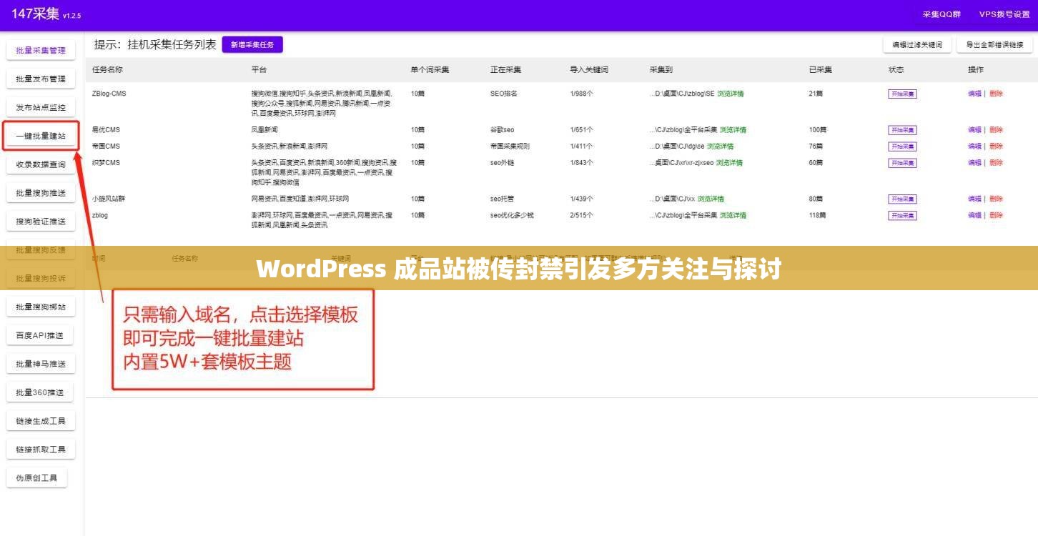Click 删除 in the ZBlog-CMS row

coord(996,94)
